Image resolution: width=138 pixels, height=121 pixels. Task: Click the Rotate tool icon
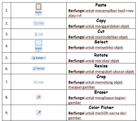[33, 58]
